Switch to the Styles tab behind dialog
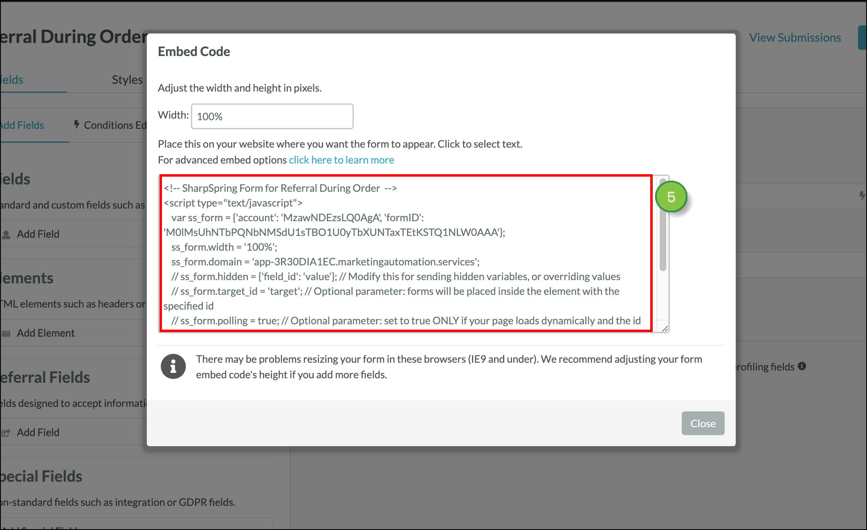The height and width of the screenshot is (530, 867). [x=127, y=80]
